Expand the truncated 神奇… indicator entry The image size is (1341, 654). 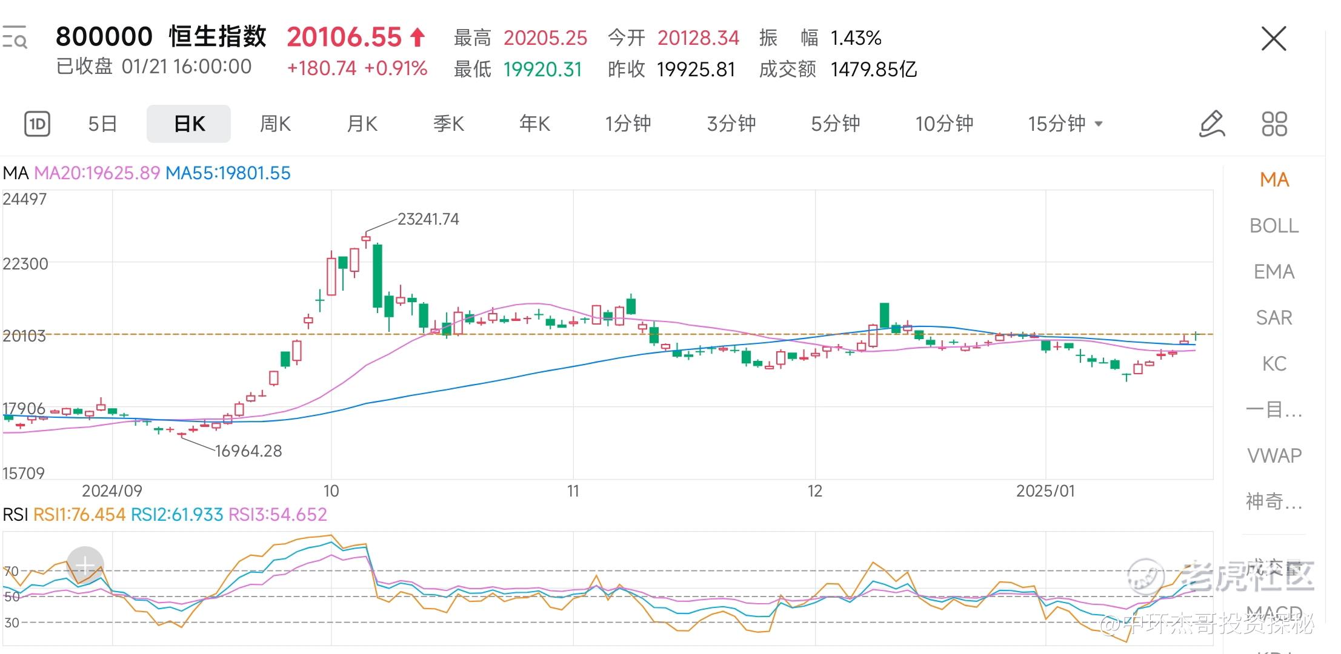[1274, 501]
